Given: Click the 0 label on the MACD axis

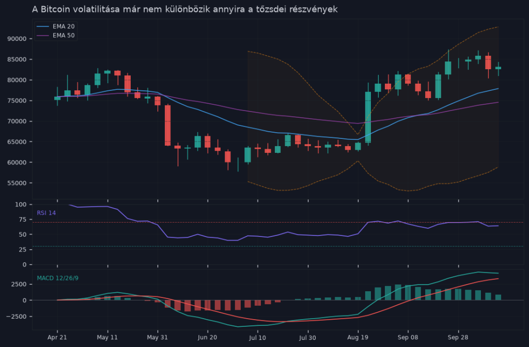Looking at the screenshot, I should [25, 300].
